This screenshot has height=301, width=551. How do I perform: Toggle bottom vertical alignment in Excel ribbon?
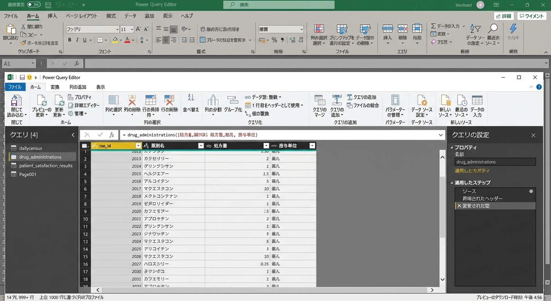173,29
